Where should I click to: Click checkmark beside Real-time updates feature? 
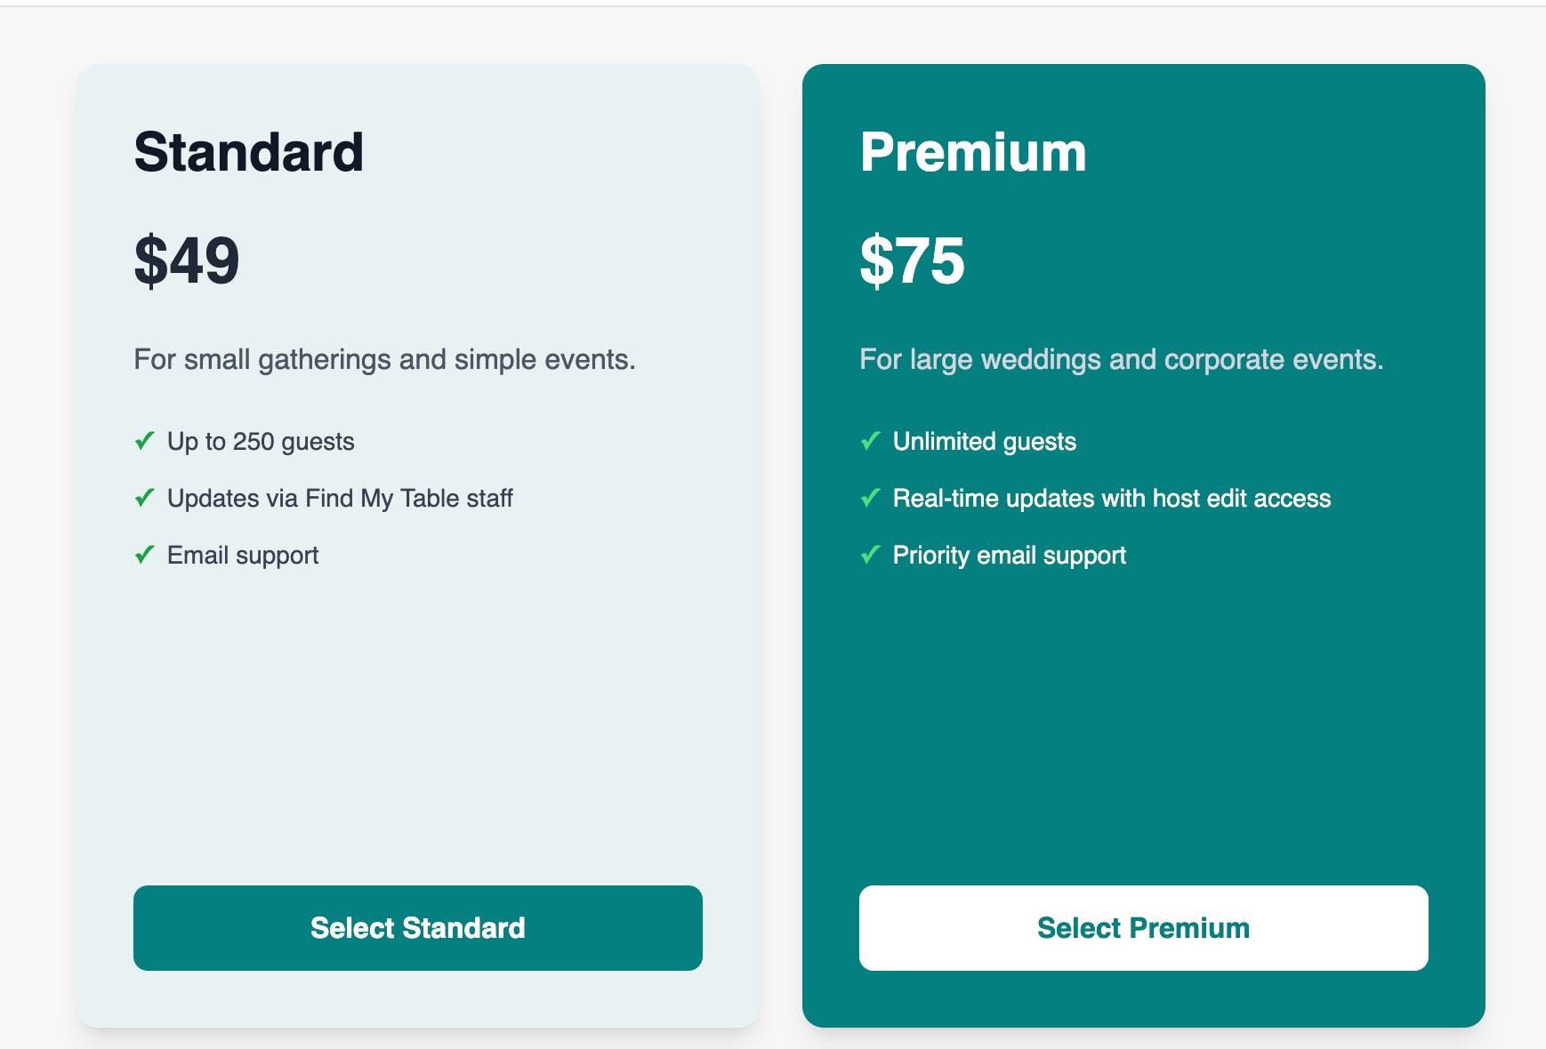(871, 498)
